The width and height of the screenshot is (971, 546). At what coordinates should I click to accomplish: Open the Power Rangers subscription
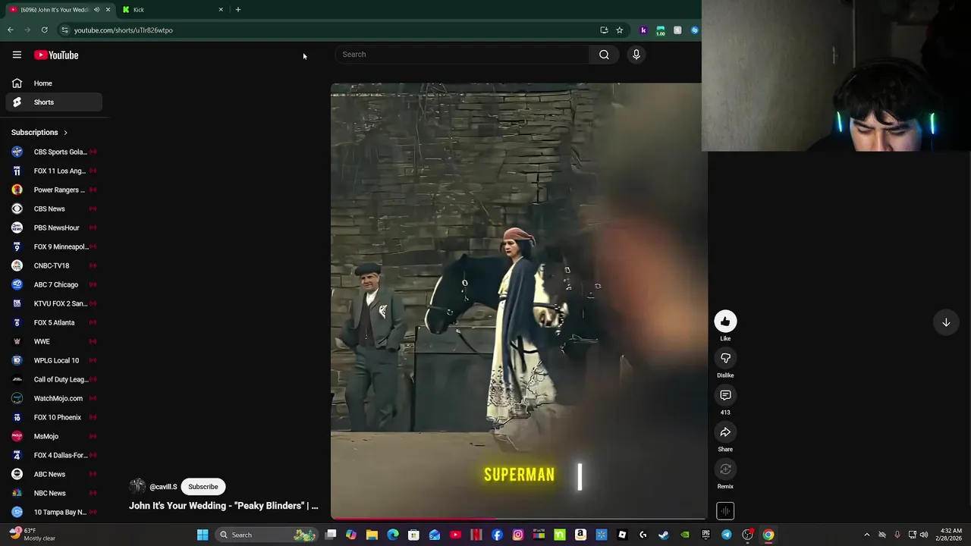(x=54, y=190)
